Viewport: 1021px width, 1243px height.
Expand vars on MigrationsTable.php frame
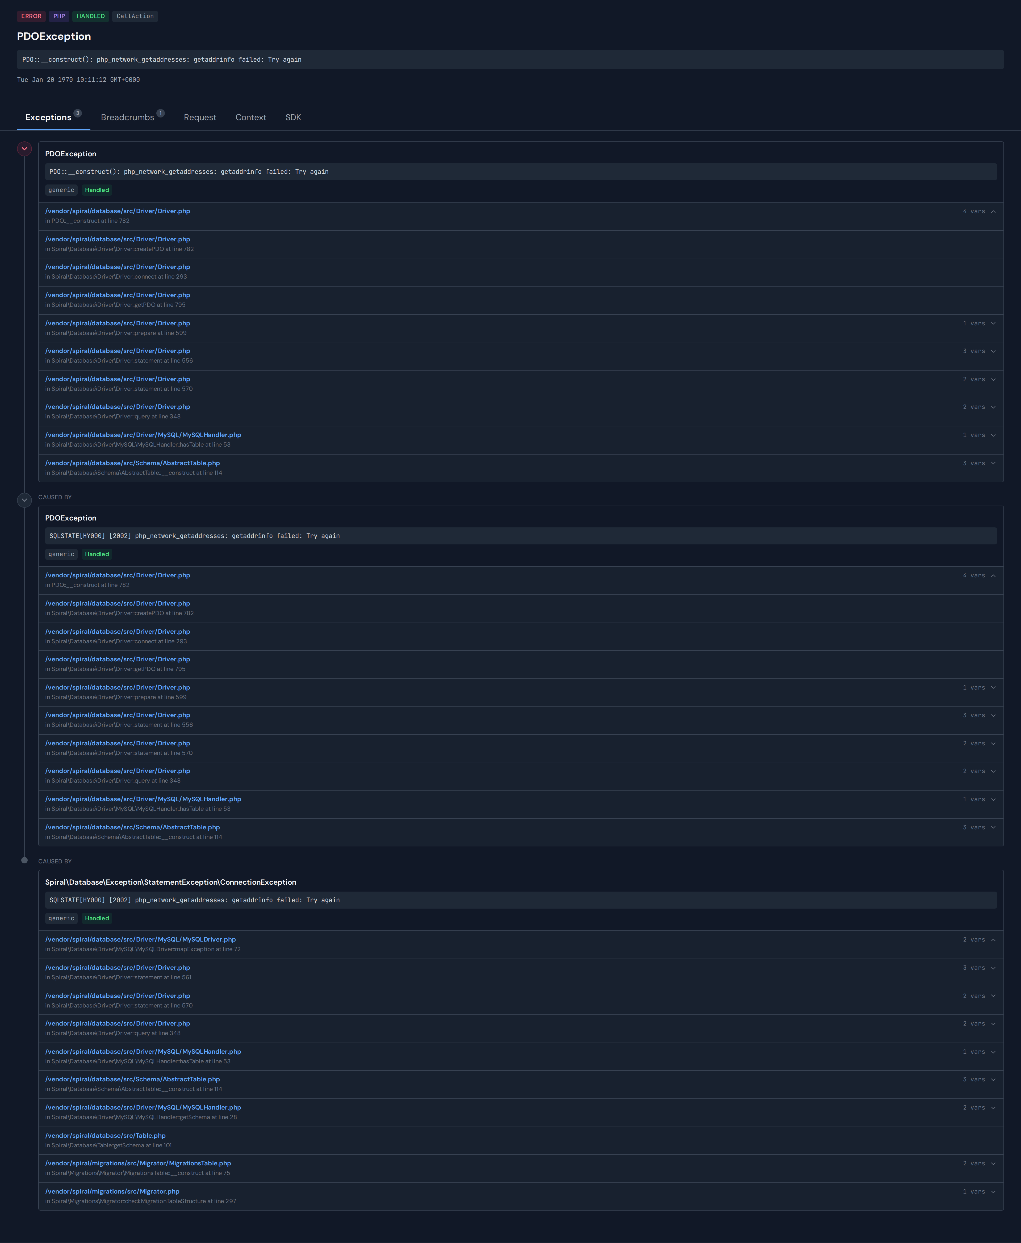click(993, 1164)
